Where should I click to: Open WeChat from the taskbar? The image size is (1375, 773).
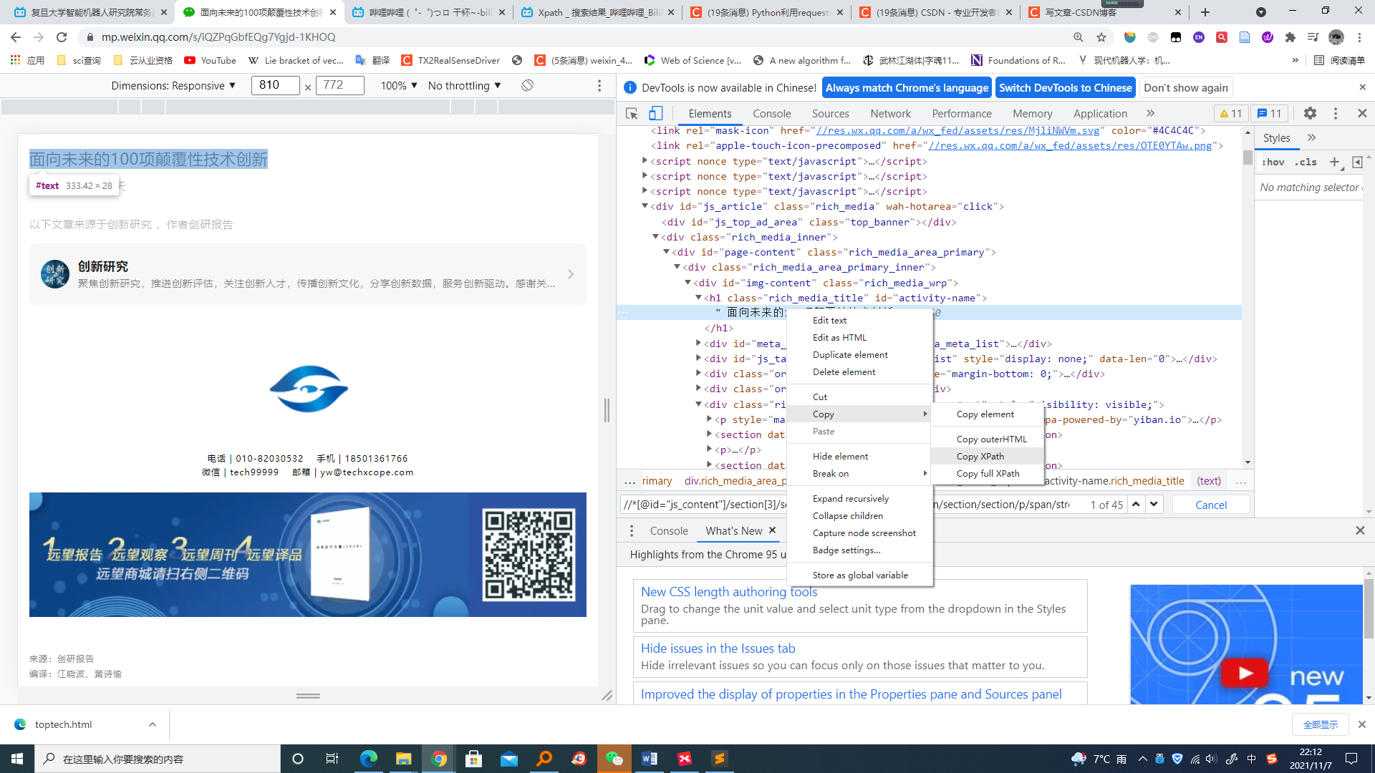click(x=614, y=759)
